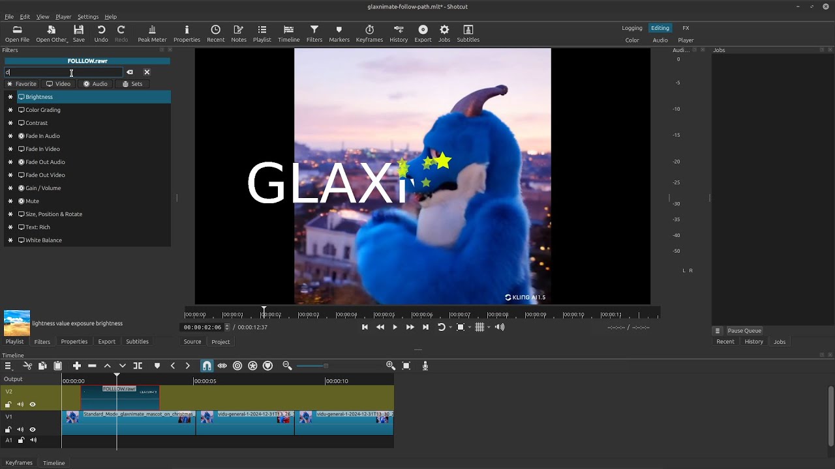Open Subtitles from the main toolbar
Screen dimensions: 835x469
[468, 33]
